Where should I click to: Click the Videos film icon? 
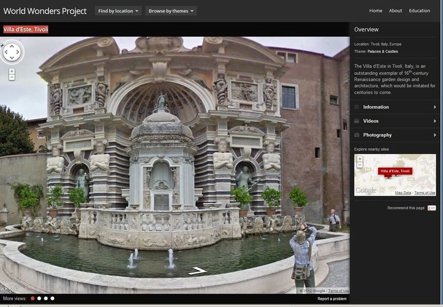coord(357,121)
